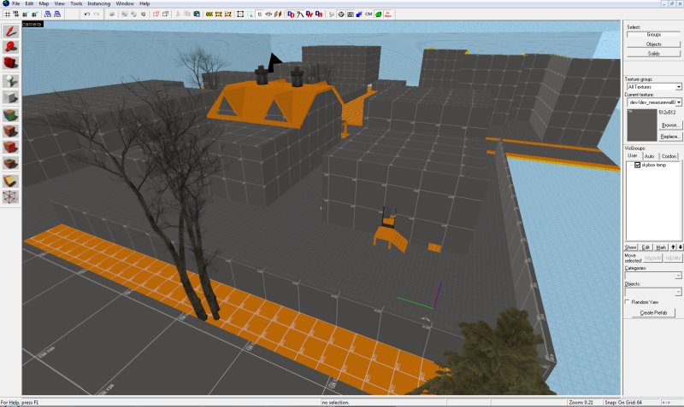Toggle the auto selection icon
The image size is (684, 407).
[250, 14]
